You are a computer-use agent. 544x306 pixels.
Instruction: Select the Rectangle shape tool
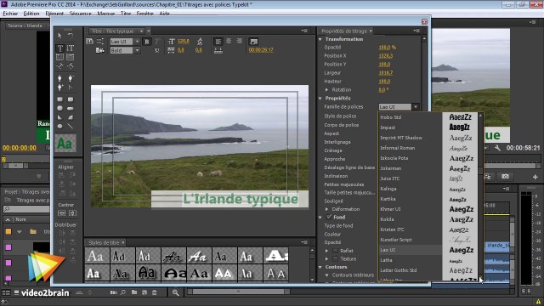click(59, 99)
